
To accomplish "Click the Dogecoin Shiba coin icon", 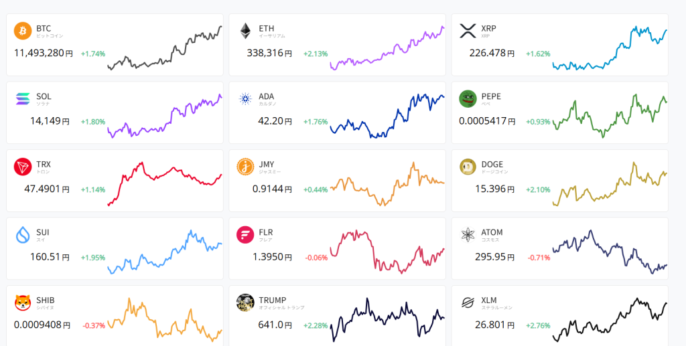I will (x=468, y=167).
